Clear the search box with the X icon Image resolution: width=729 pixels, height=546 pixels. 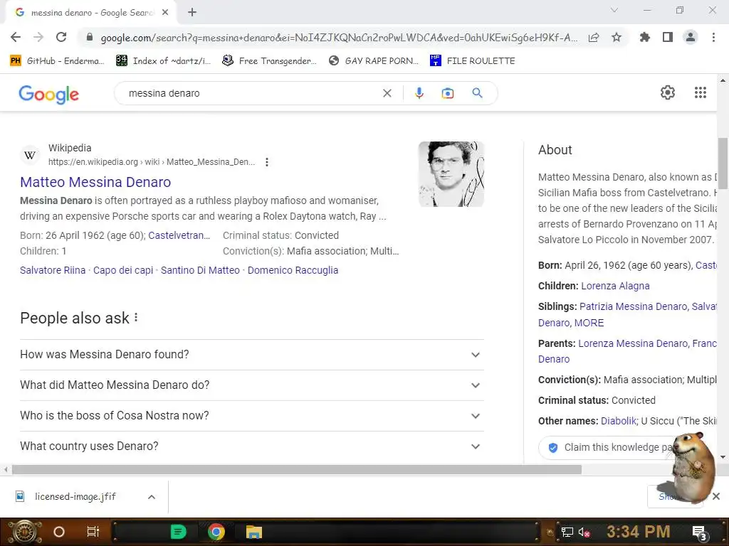[387, 93]
